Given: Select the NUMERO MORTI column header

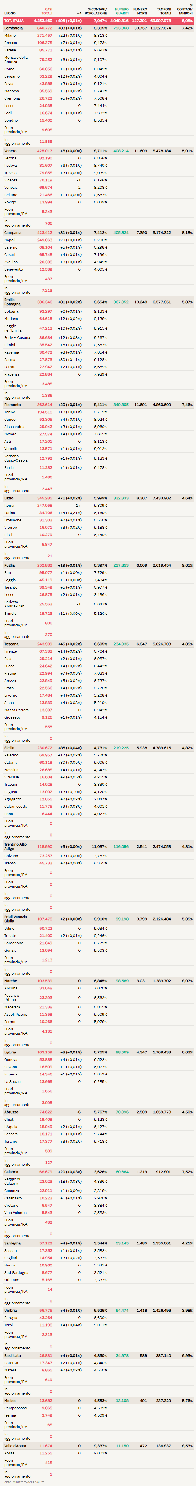Looking at the screenshot, I should point(140,11).
